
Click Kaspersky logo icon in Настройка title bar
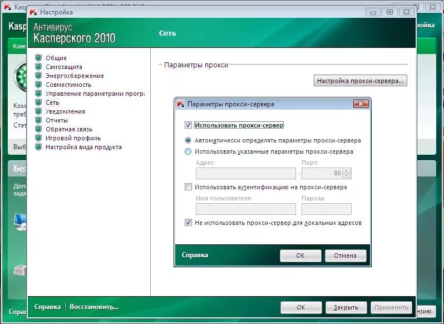(x=33, y=12)
